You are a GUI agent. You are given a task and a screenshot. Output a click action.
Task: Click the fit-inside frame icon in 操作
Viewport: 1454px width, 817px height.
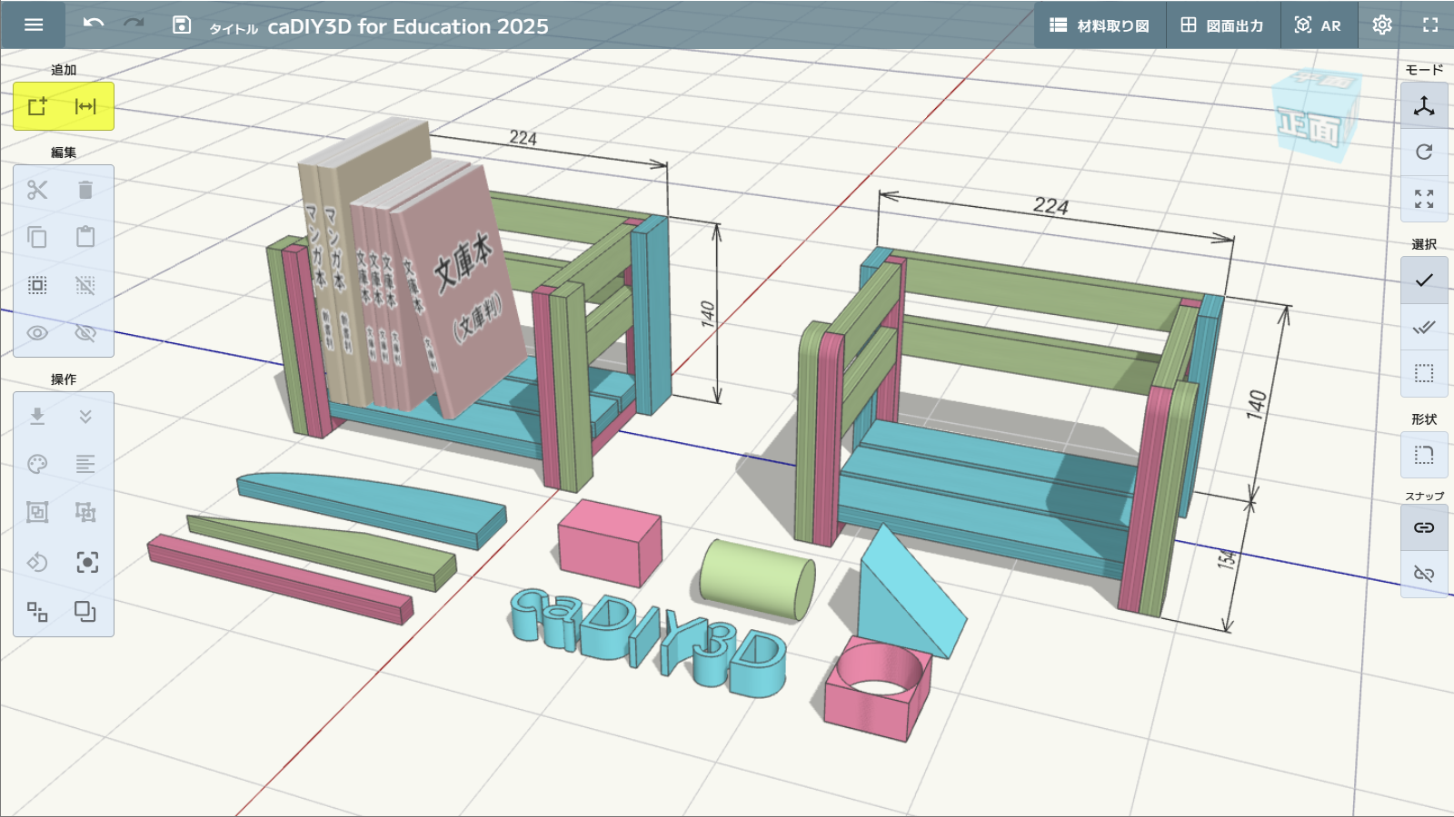pyautogui.click(x=37, y=512)
